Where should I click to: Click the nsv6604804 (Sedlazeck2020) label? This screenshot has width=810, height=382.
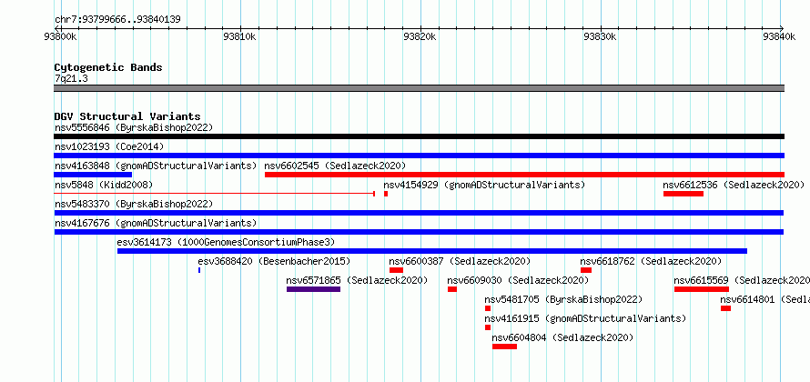[x=562, y=337]
